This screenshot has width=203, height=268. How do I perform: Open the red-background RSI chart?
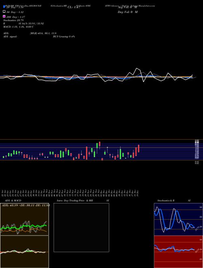point(178,252)
